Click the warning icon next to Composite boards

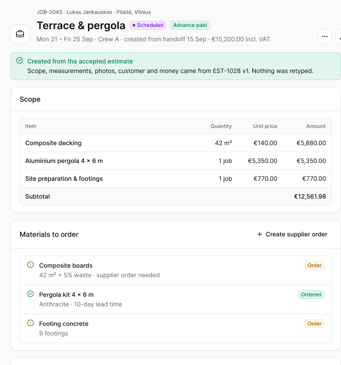[x=30, y=265]
